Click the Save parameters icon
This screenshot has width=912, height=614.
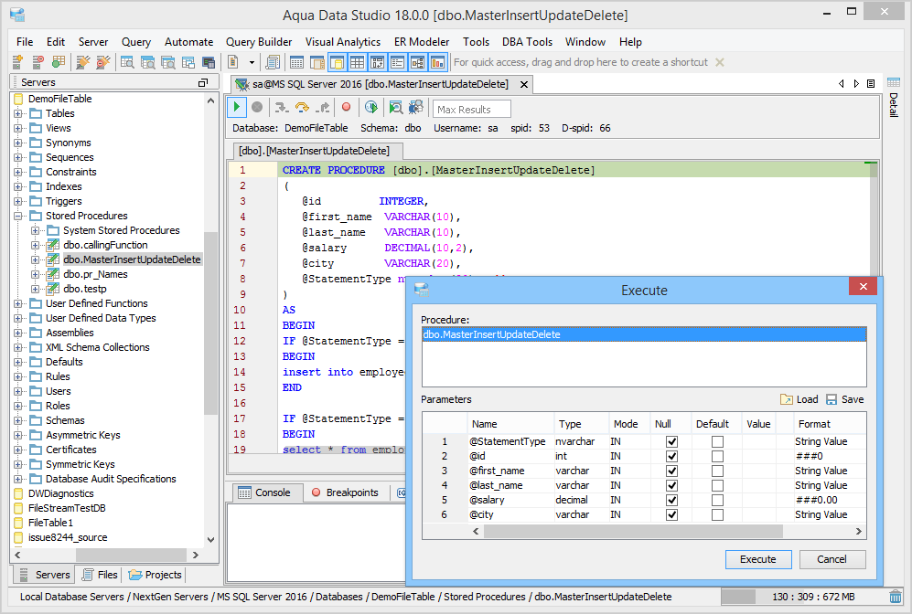point(832,399)
